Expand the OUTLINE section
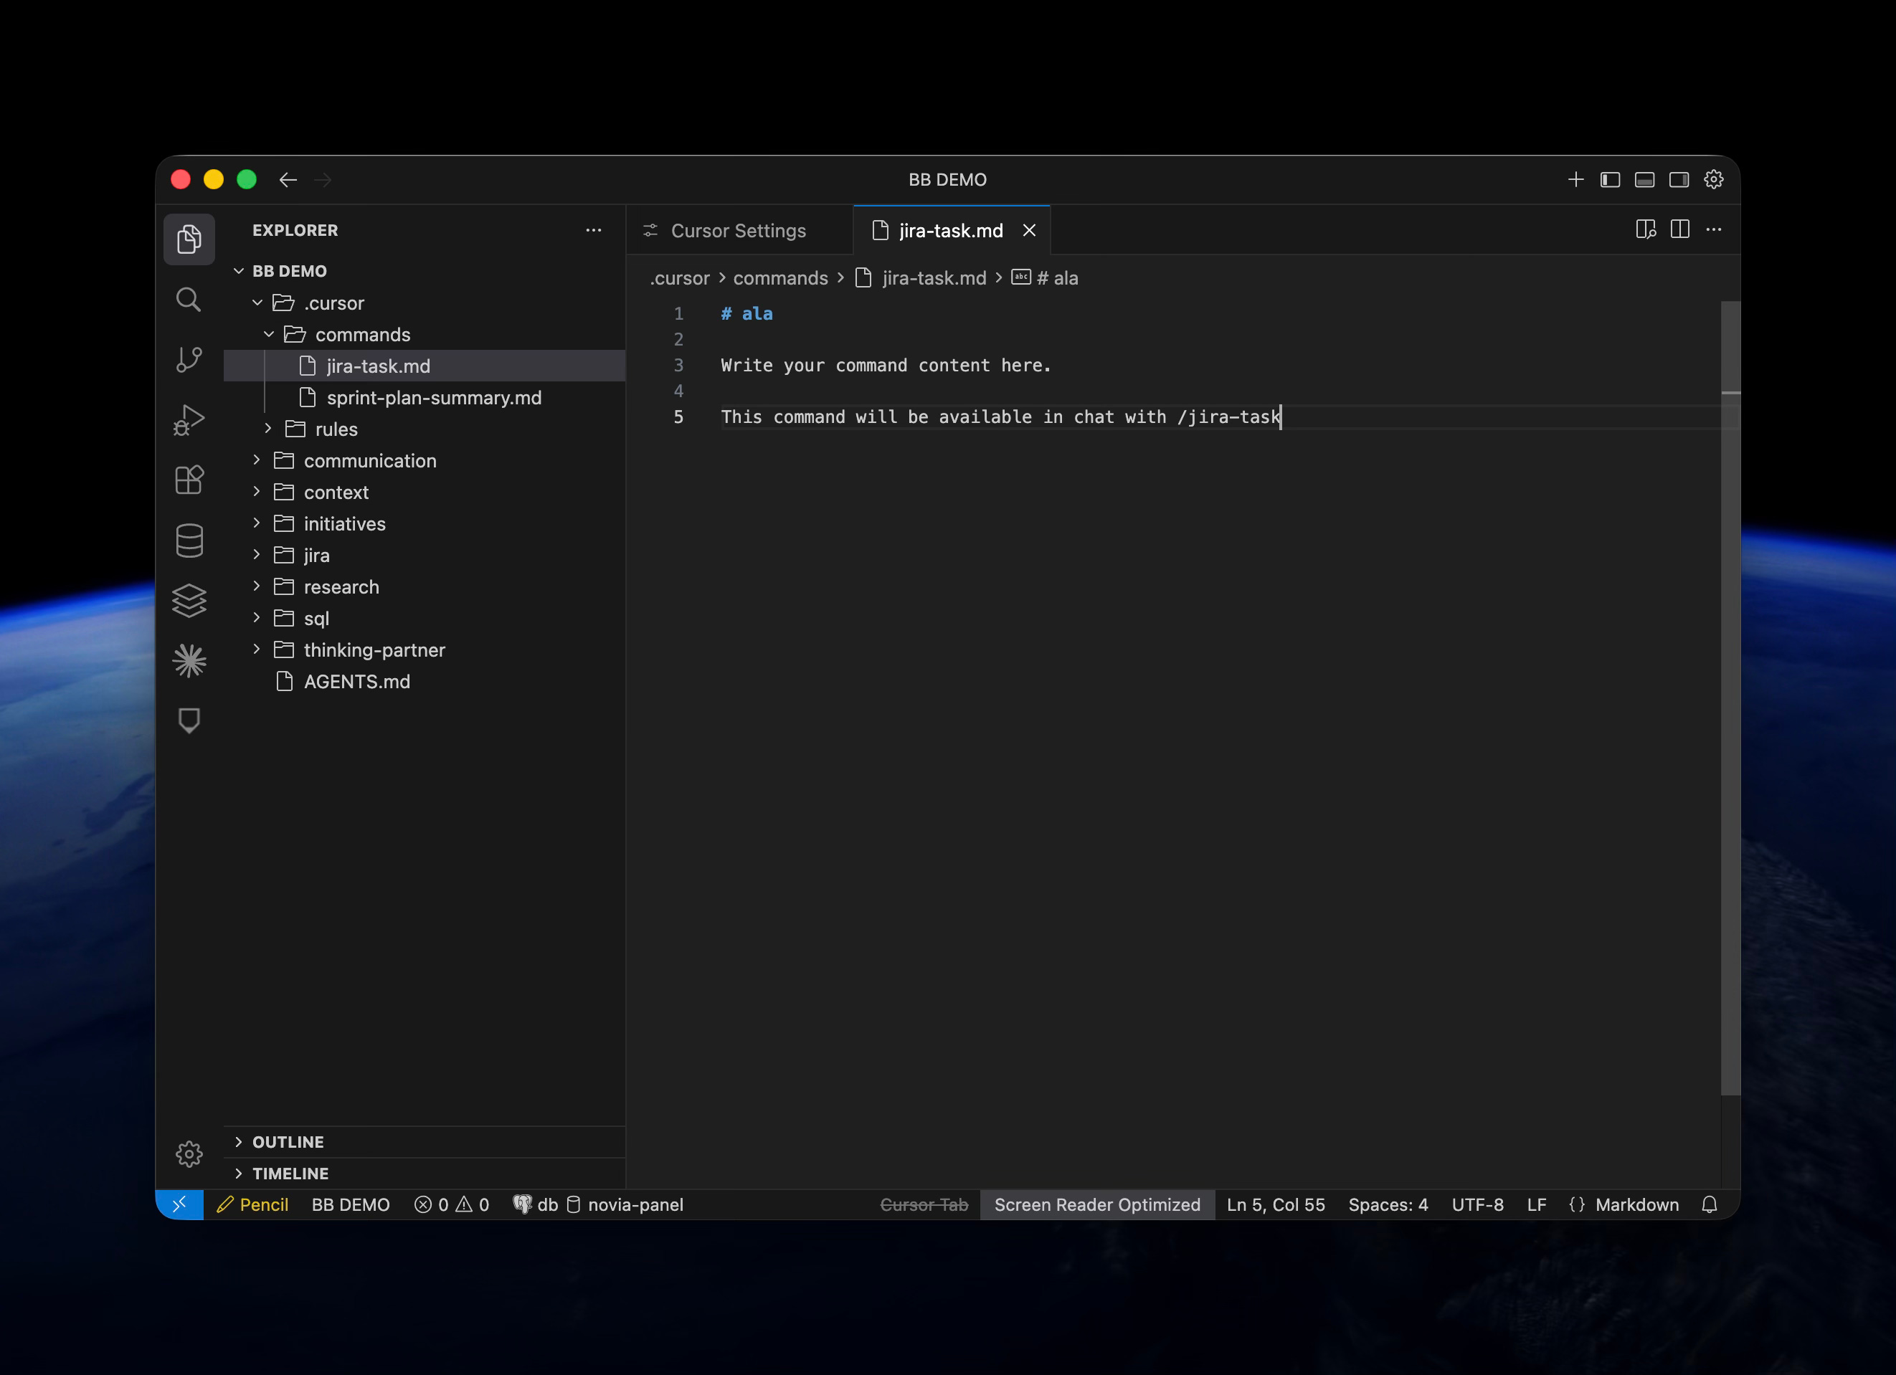This screenshot has height=1375, width=1896. (x=288, y=1142)
